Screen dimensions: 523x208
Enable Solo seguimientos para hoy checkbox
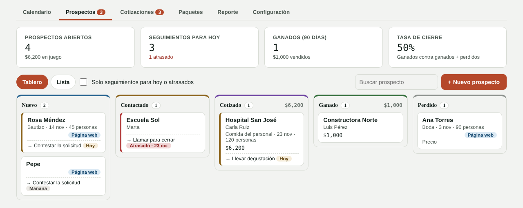(x=83, y=82)
